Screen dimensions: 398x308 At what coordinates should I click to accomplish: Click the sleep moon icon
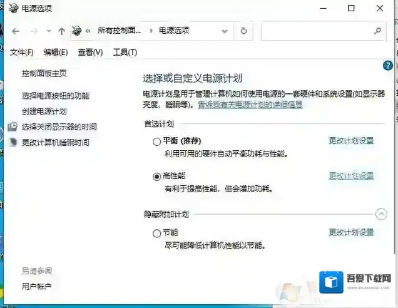(x=13, y=142)
